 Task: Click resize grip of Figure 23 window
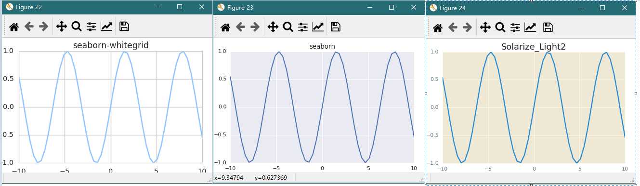click(x=421, y=180)
